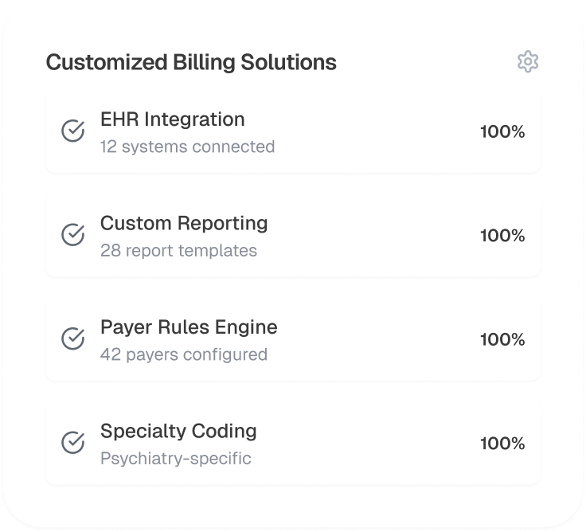586x532 pixels.
Task: Click the Payer Rules Engine check-circle icon
Action: click(x=73, y=339)
